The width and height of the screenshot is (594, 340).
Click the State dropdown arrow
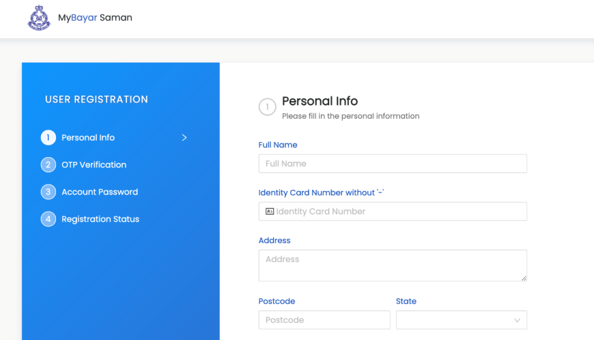517,320
